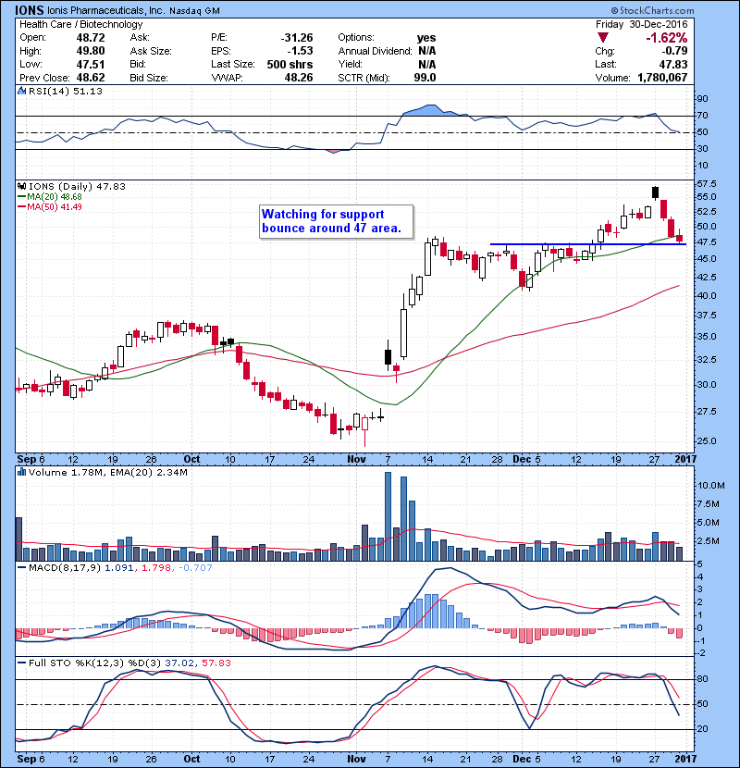Click the Sep 6 label on bottom date axis

click(31, 759)
